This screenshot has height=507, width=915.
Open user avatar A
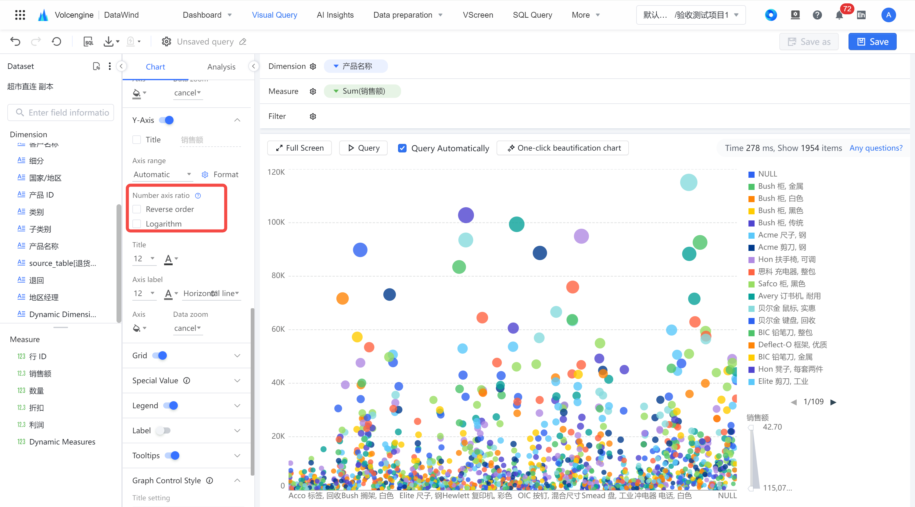pyautogui.click(x=888, y=15)
